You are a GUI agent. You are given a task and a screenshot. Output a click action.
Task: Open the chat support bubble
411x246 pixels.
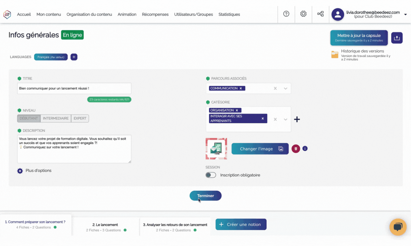click(398, 227)
